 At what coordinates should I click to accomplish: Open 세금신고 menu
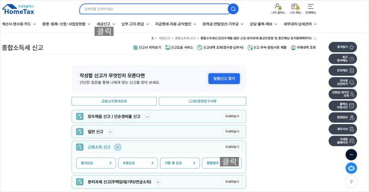[x=106, y=24]
